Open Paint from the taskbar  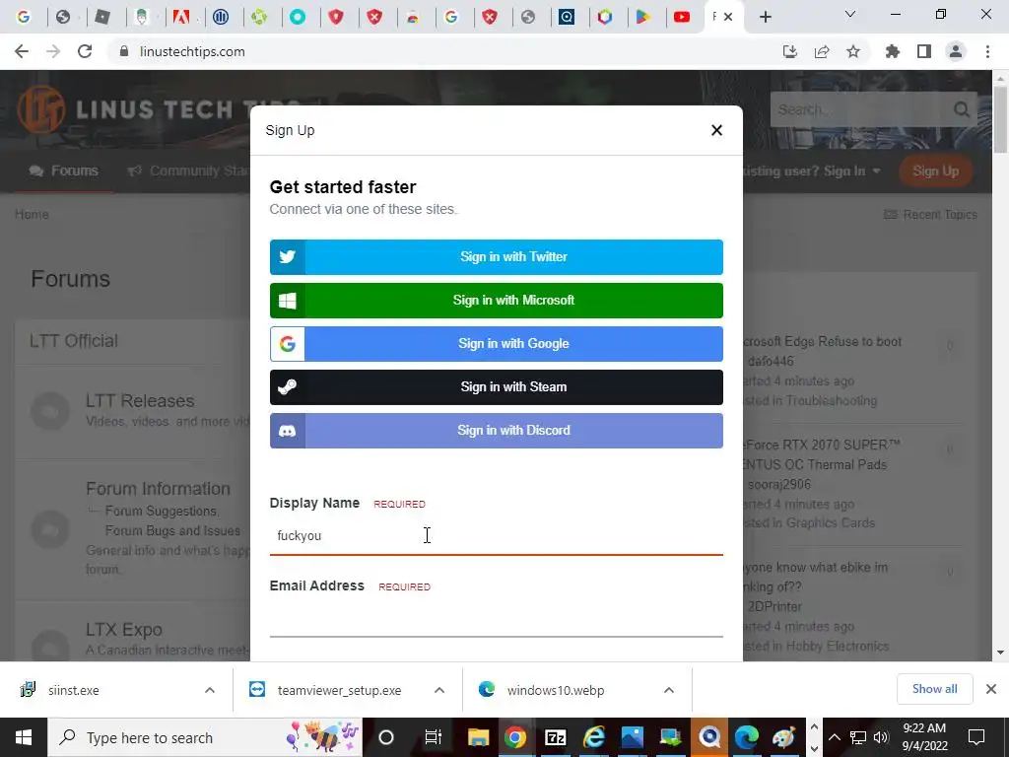pos(783,737)
